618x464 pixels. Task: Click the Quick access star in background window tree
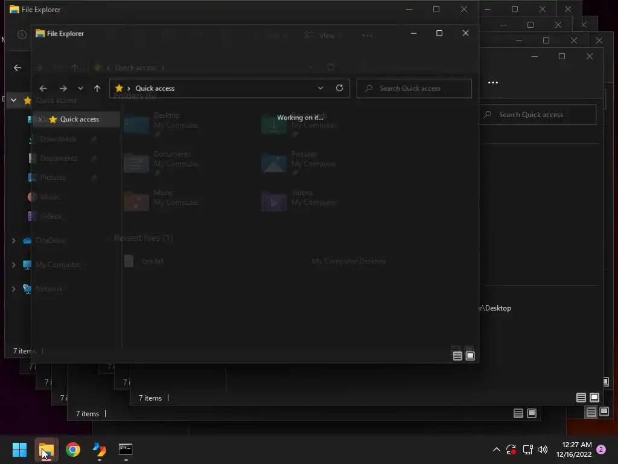[x=27, y=101]
